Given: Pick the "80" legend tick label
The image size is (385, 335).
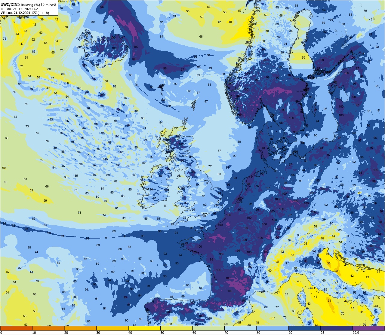Looking at the screenshot, I should click(x=258, y=332).
